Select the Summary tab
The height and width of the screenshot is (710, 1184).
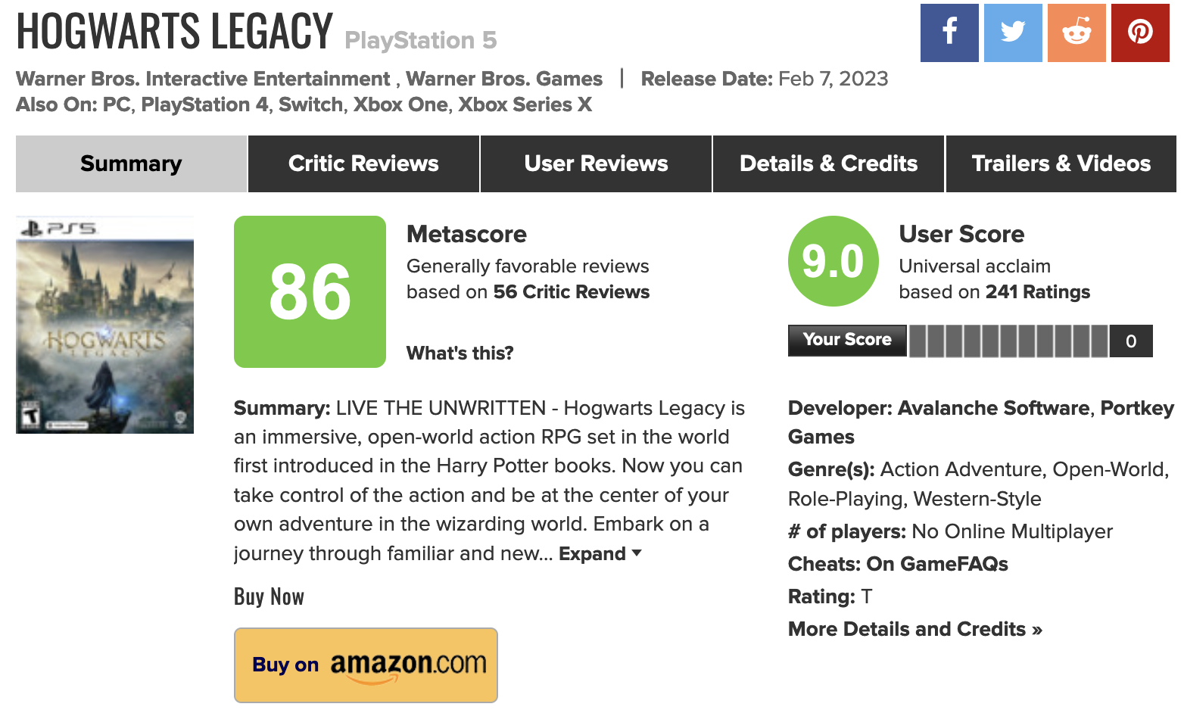[x=131, y=163]
